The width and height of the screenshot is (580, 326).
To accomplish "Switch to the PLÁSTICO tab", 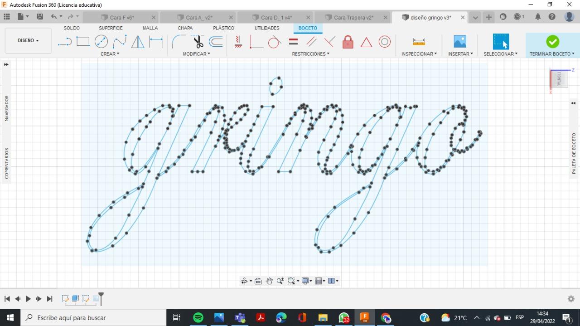I will 224,28.
